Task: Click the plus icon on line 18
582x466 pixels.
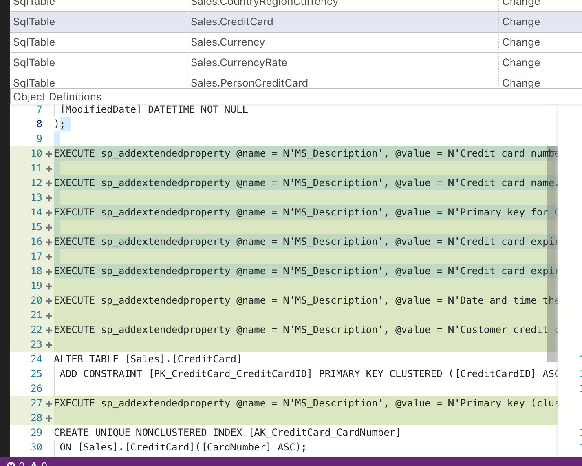Action: click(x=48, y=271)
